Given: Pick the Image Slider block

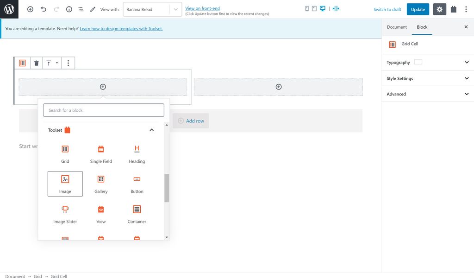Looking at the screenshot, I should (x=65, y=214).
